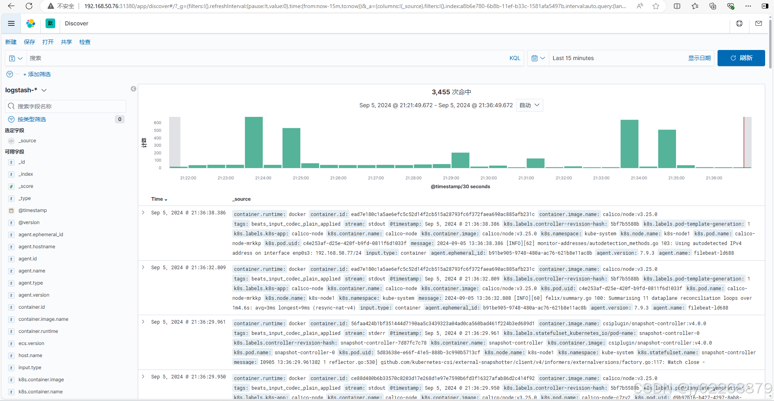Click the _source column header

coord(241,199)
